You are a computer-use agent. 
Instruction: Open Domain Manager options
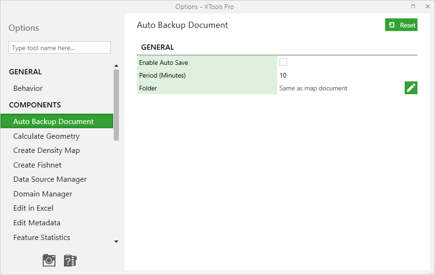point(43,194)
